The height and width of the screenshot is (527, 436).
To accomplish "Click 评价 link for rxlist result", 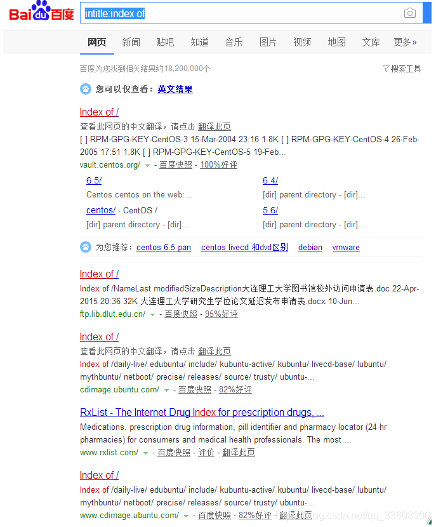I will click(206, 453).
